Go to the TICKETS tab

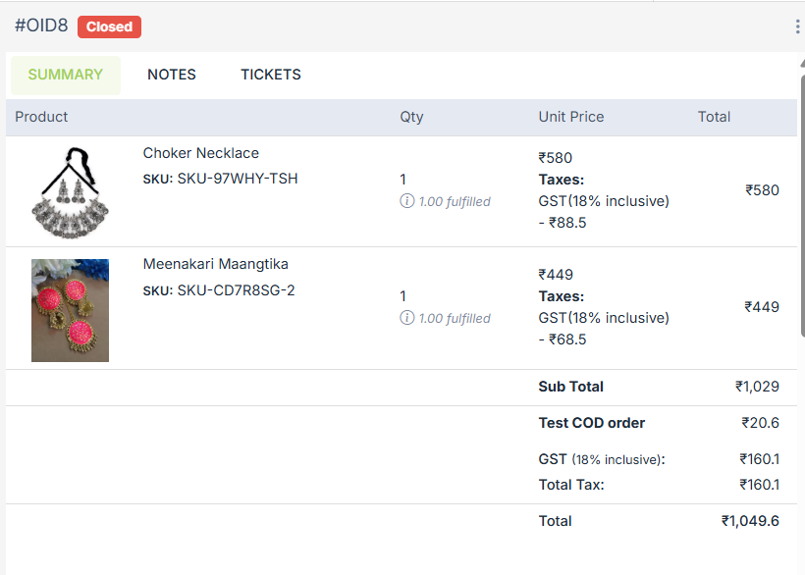pos(271,75)
